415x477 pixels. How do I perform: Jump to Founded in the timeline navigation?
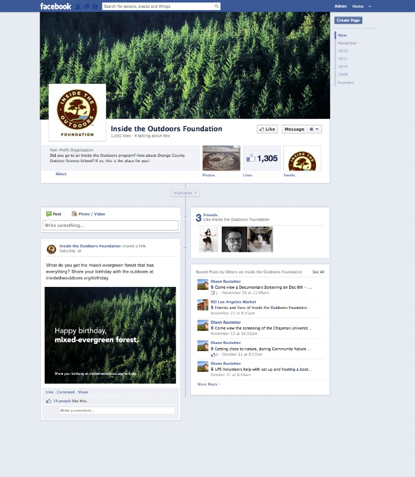click(346, 83)
